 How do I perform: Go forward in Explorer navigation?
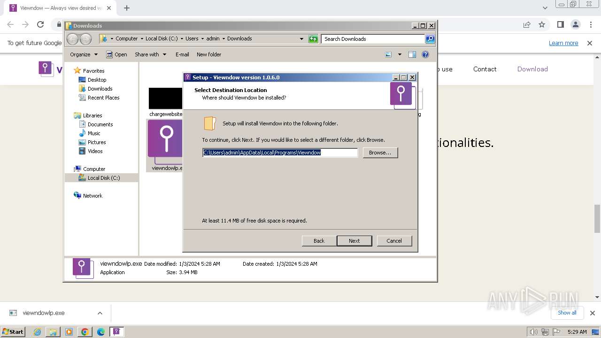[x=85, y=39]
